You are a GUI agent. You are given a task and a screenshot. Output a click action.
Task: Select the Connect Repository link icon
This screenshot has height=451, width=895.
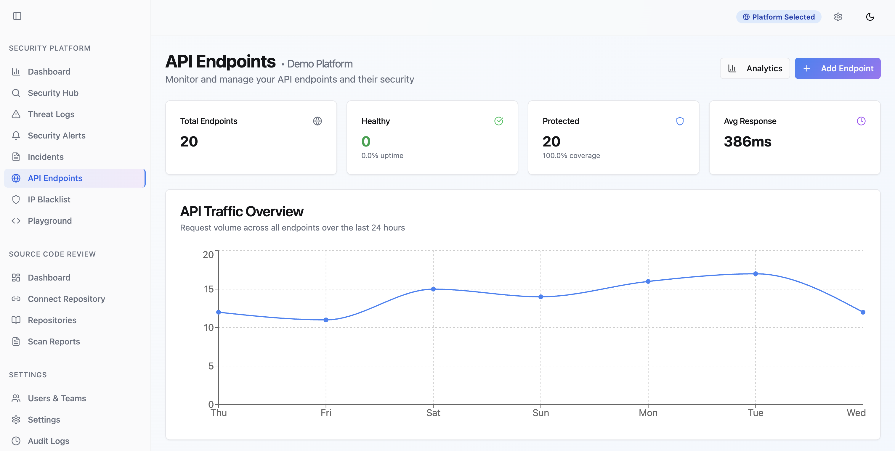click(16, 299)
